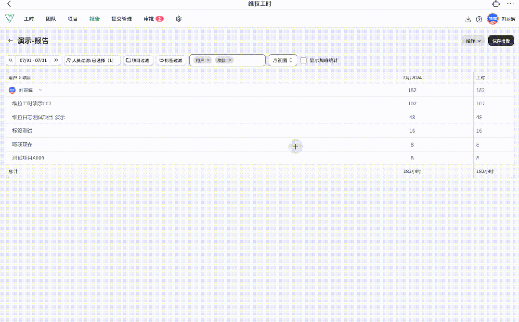Open the 项目过滤 filter

point(138,60)
